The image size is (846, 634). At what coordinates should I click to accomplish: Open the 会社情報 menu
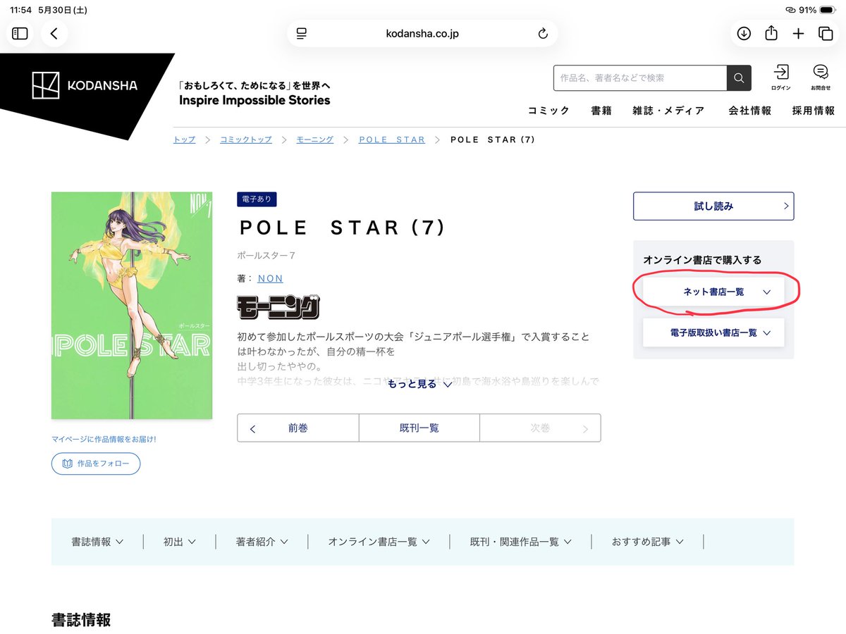tap(750, 111)
